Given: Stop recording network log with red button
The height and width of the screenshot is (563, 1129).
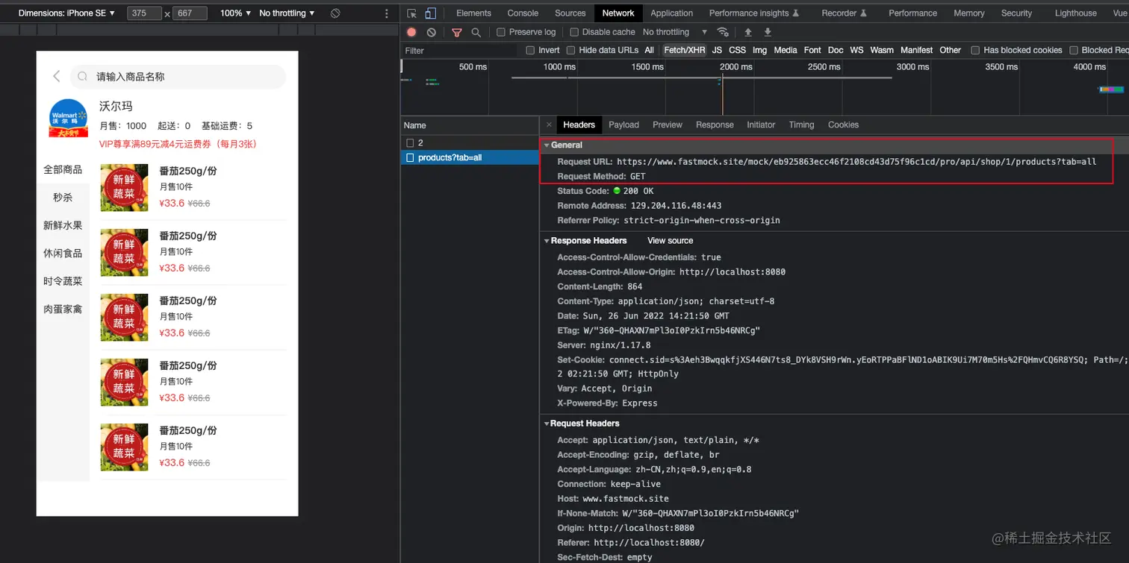Looking at the screenshot, I should 411,32.
